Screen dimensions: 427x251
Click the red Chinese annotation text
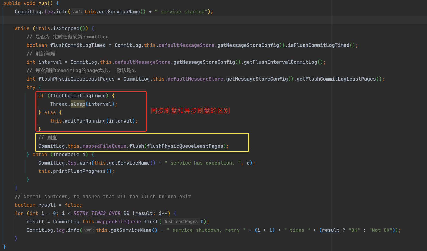(190, 111)
